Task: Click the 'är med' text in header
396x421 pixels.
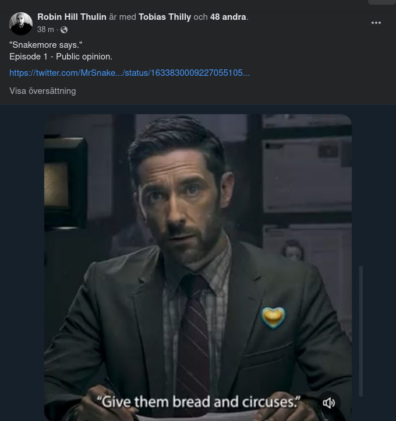Action: (122, 17)
